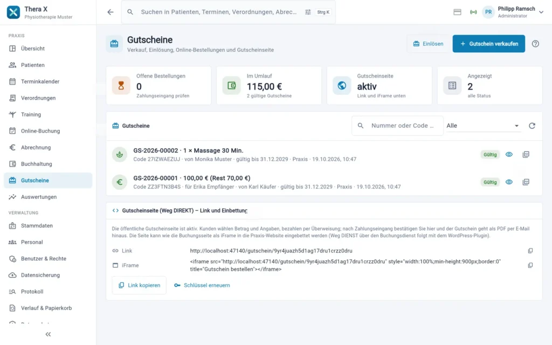The image size is (552, 345).
Task: Click the globe Gutscheinseite icon
Action: [x=342, y=86]
